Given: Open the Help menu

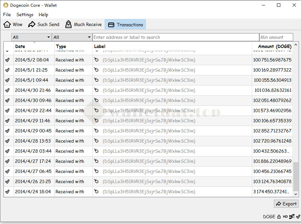Looking at the screenshot, I should tap(43, 15).
